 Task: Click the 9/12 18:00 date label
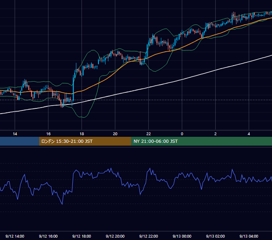click(x=82, y=236)
